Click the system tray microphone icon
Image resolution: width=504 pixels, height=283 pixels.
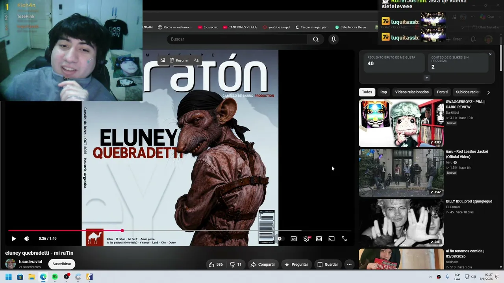coord(447,277)
